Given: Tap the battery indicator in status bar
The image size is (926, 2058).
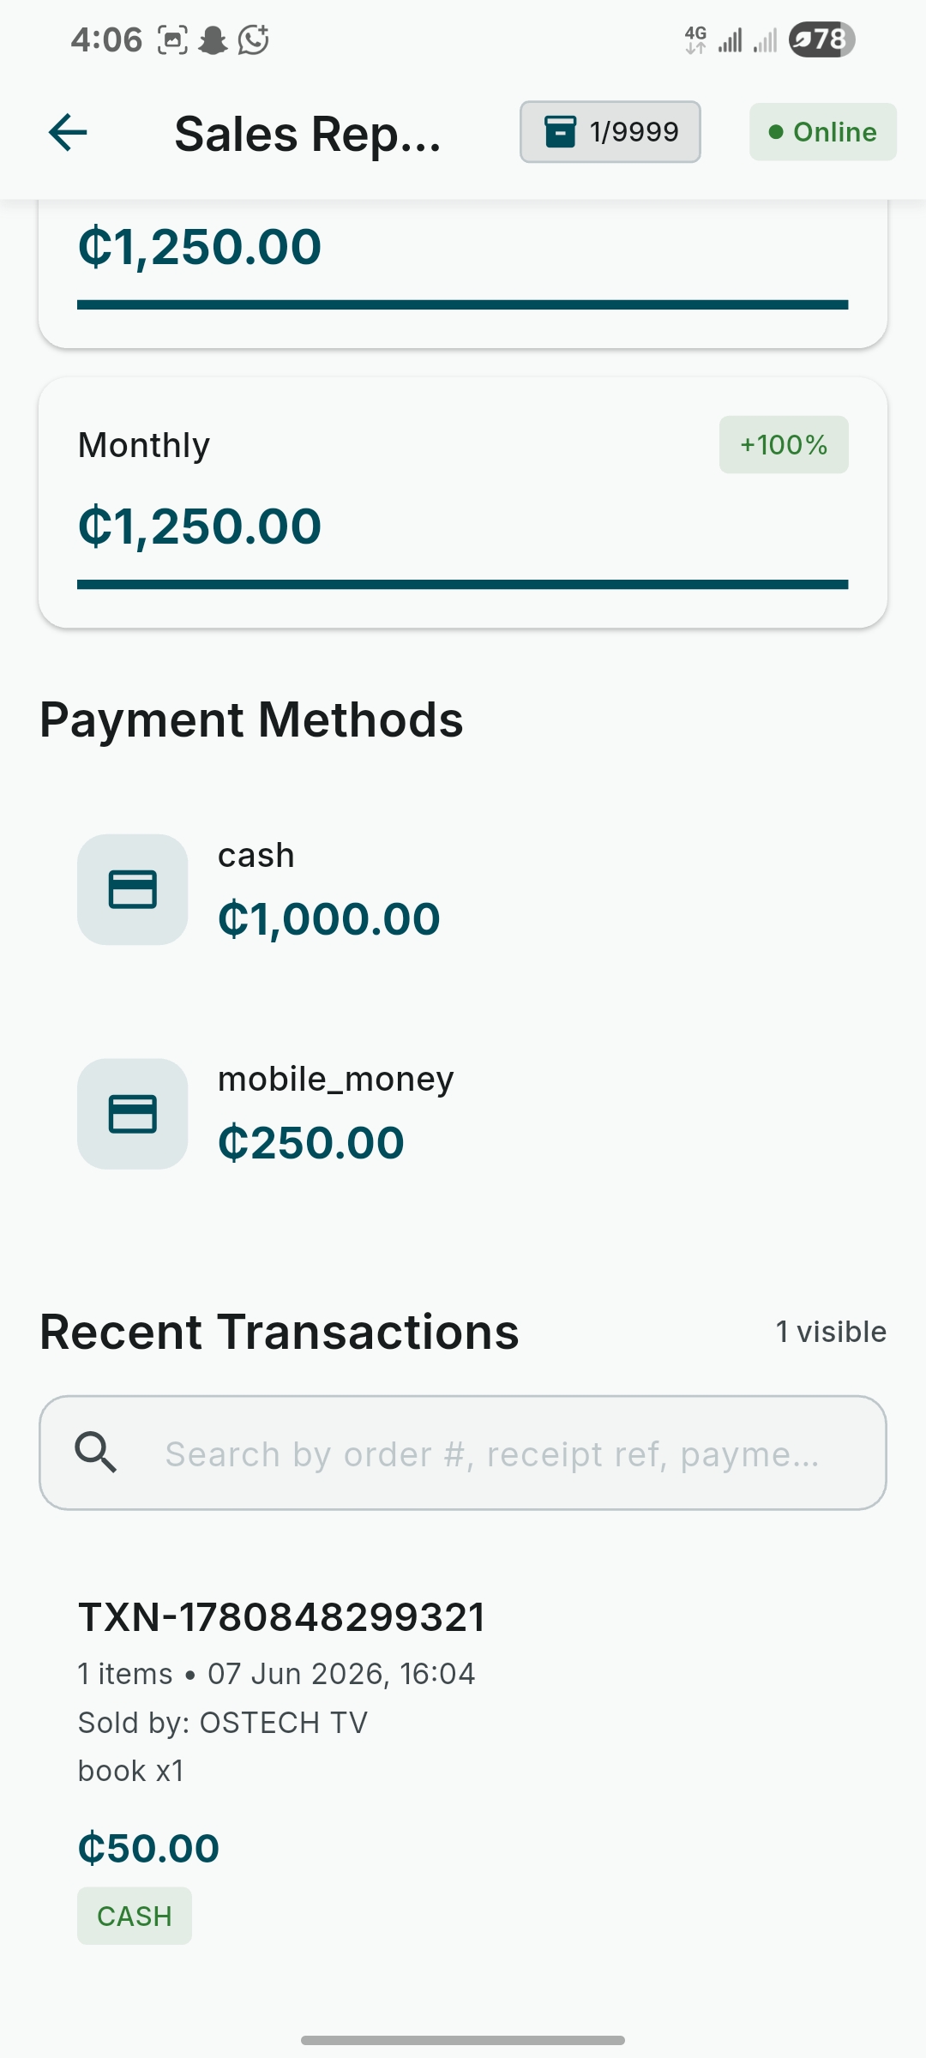Looking at the screenshot, I should [821, 39].
